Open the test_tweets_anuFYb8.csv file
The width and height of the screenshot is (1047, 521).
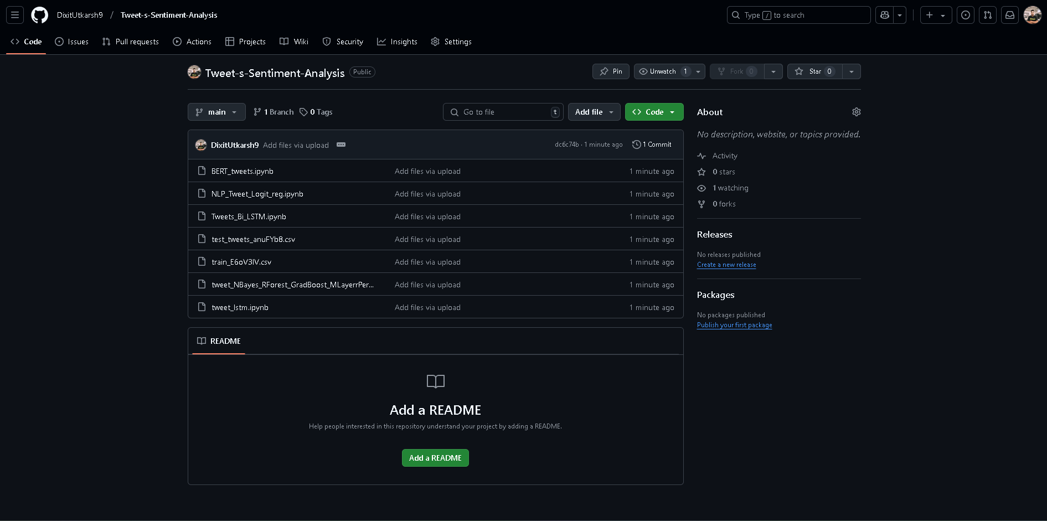[253, 239]
